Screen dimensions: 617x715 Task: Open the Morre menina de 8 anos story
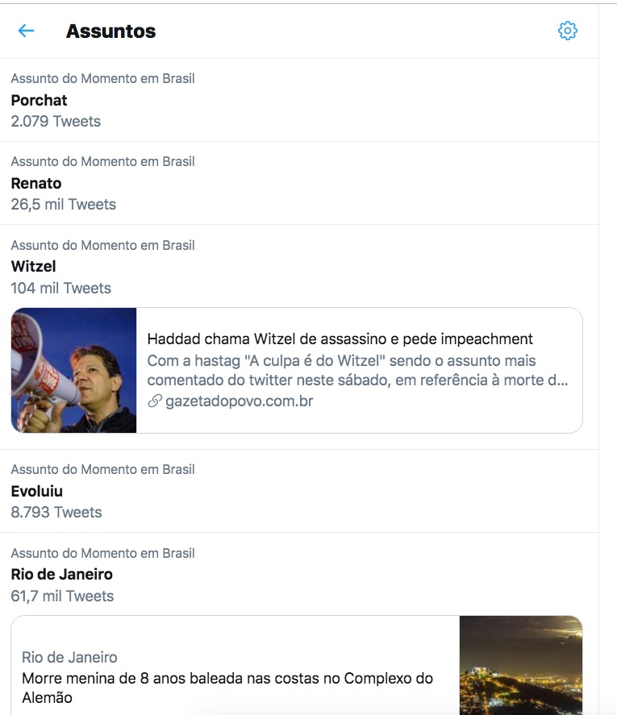[227, 687]
